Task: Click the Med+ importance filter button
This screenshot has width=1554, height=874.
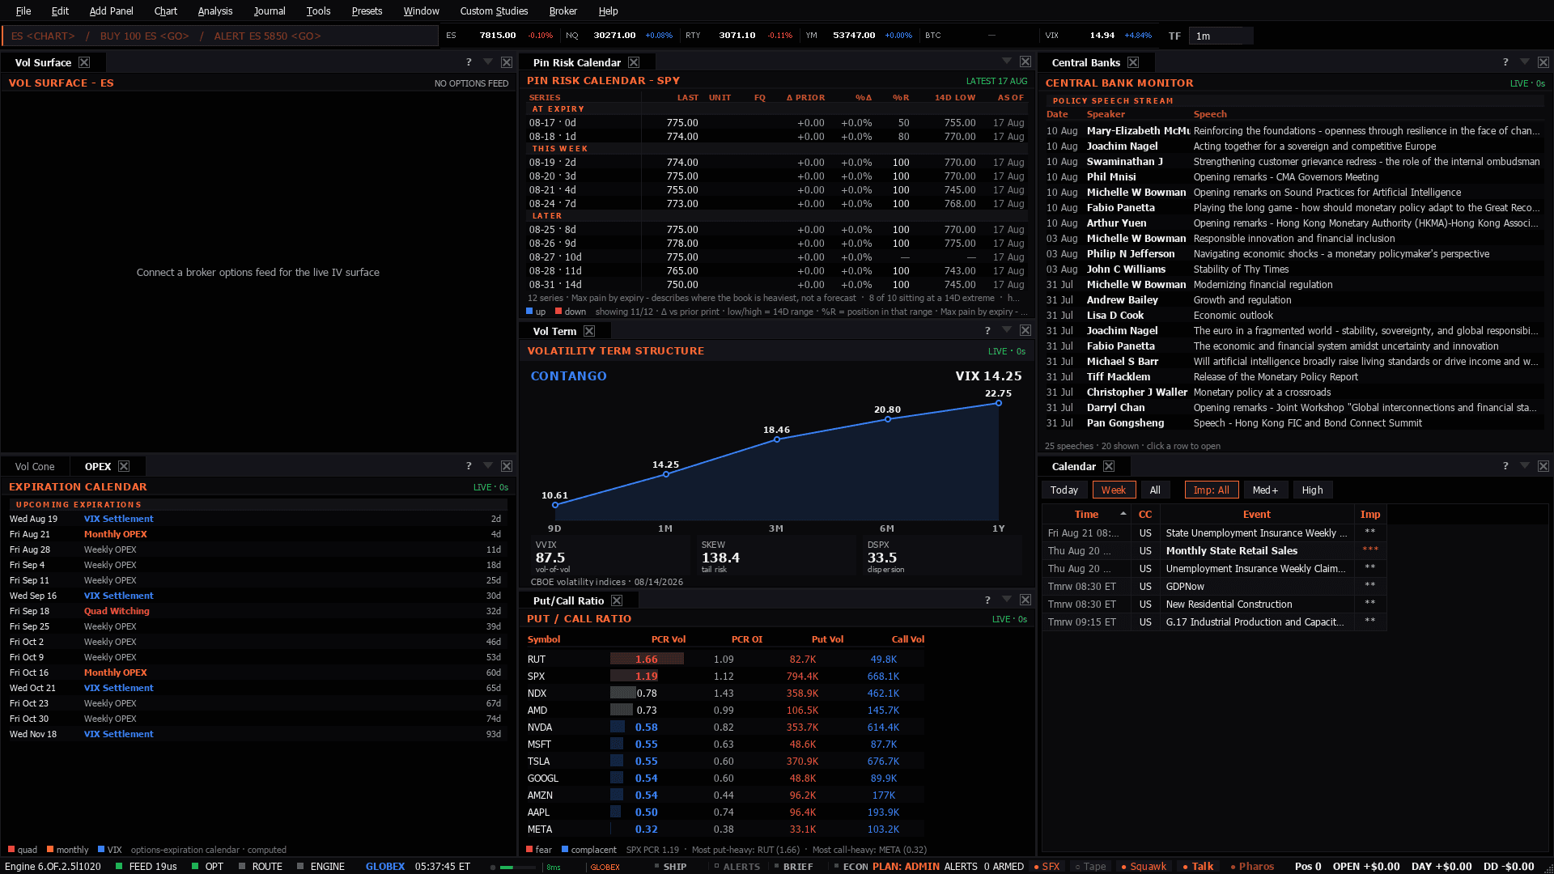Action: (x=1265, y=490)
